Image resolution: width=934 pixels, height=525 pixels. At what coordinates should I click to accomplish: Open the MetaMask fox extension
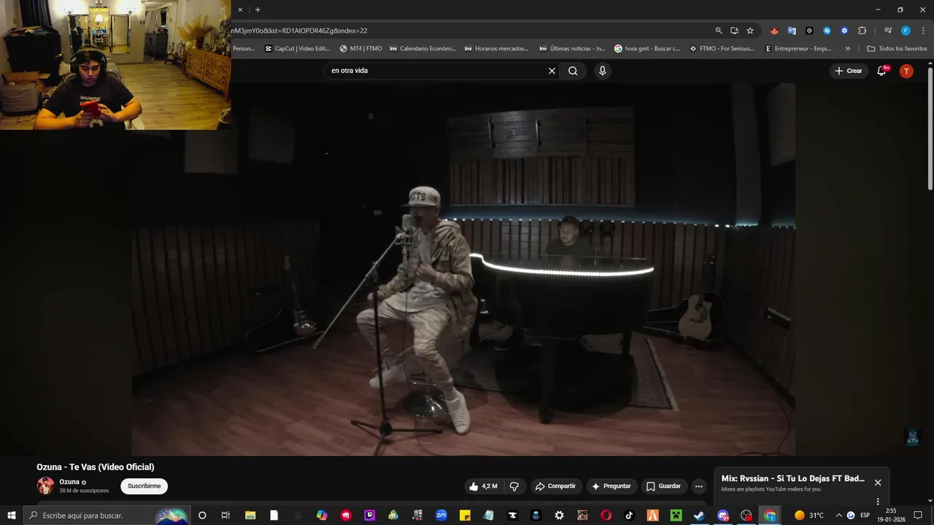click(x=774, y=31)
